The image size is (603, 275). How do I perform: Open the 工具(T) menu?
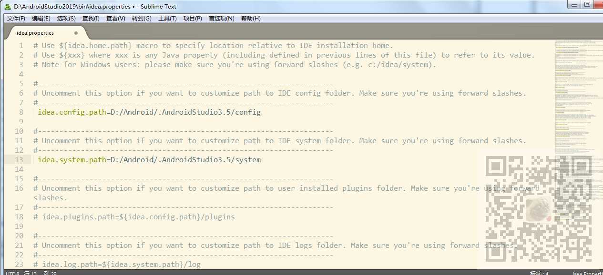click(167, 19)
